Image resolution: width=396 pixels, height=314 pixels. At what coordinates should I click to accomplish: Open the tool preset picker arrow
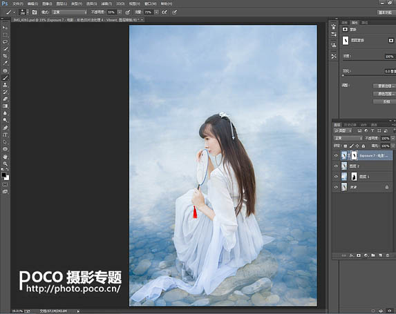point(14,12)
